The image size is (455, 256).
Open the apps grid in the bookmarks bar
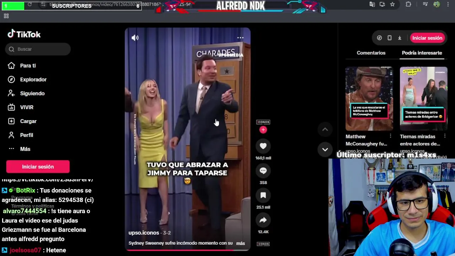[x=6, y=16]
